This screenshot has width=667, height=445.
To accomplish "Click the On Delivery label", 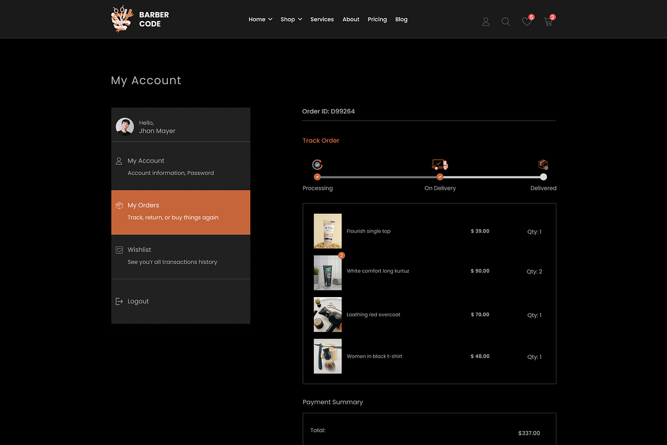I will (440, 189).
